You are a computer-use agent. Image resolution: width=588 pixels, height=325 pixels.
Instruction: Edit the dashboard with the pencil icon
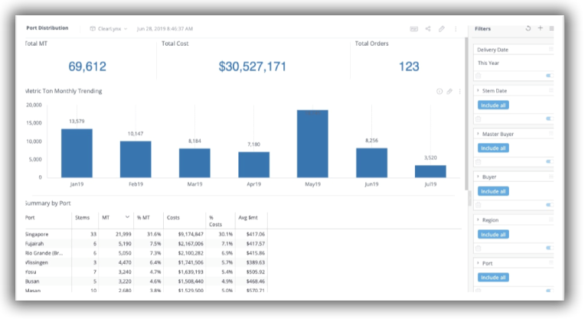click(x=442, y=29)
